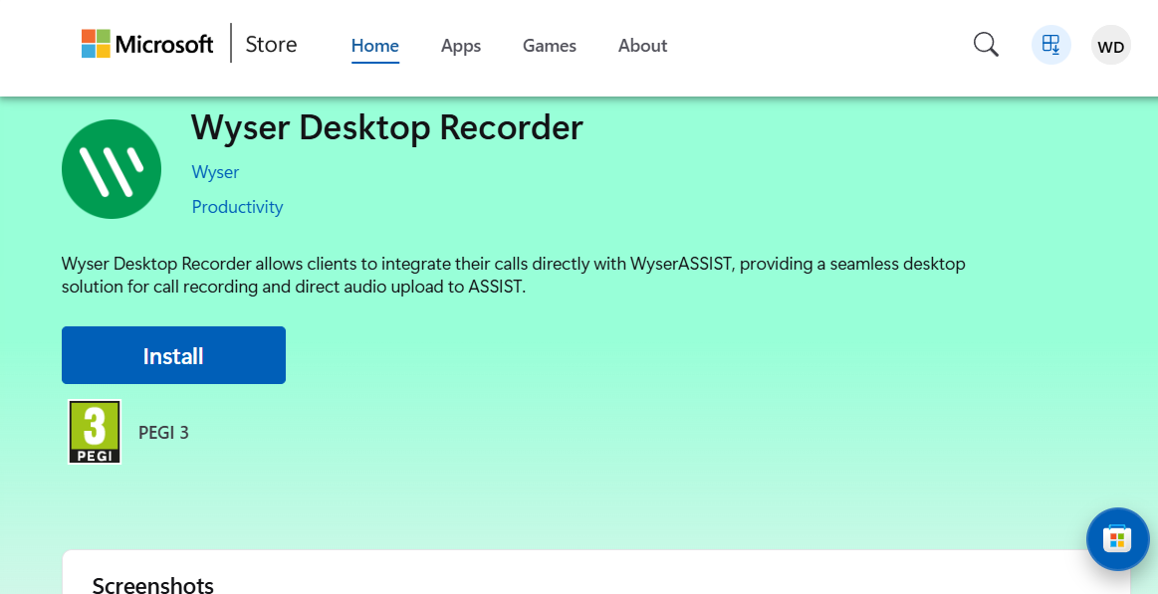Open the WD account avatar
Viewport: 1158px width, 594px height.
[1111, 46]
